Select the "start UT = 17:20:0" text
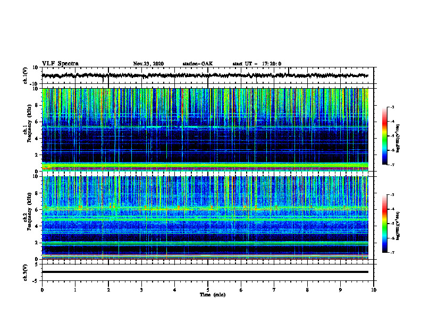This screenshot has width=421, height=325. [x=257, y=64]
